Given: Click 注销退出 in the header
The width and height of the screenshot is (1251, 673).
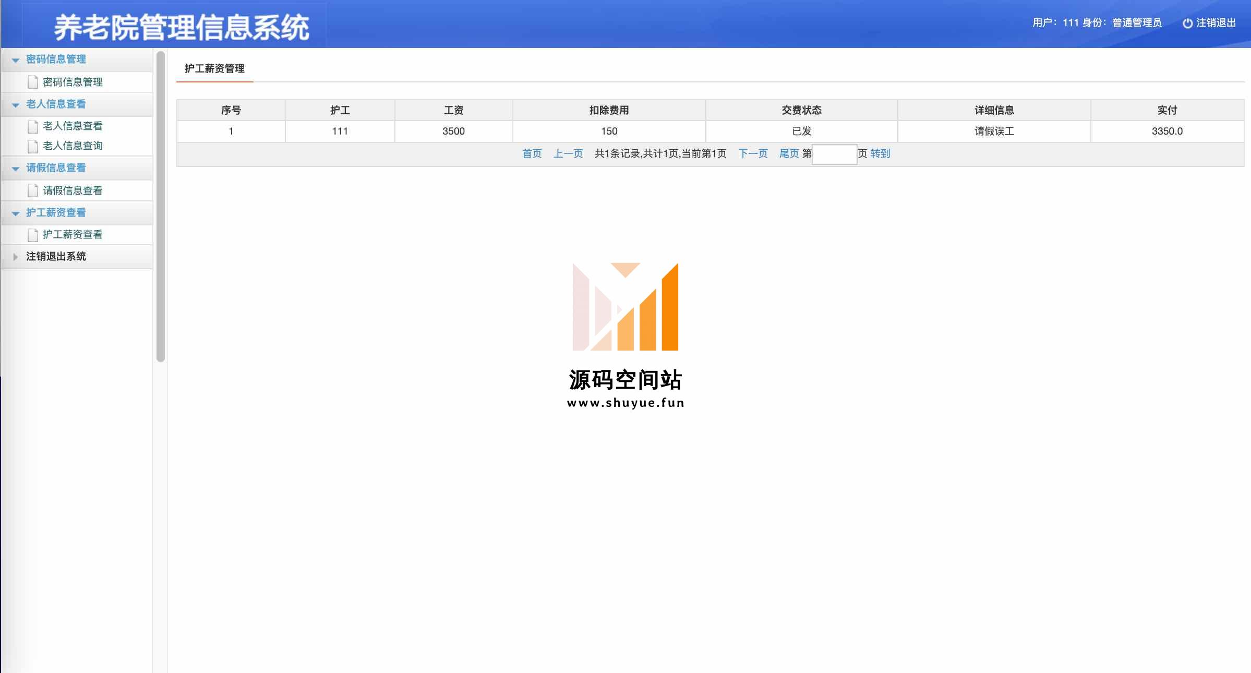Looking at the screenshot, I should click(x=1216, y=23).
